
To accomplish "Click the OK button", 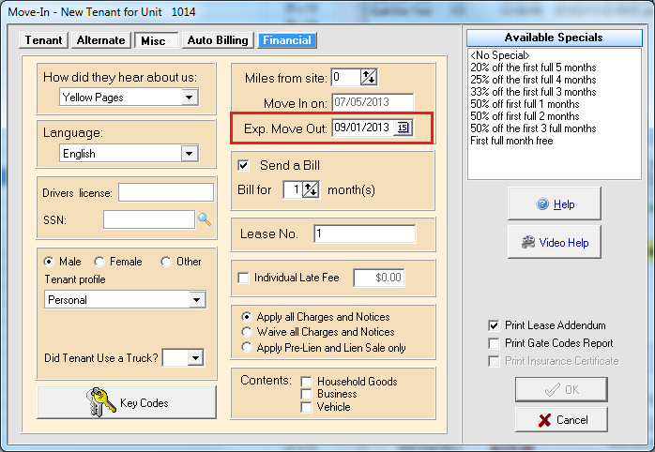I will 561,389.
